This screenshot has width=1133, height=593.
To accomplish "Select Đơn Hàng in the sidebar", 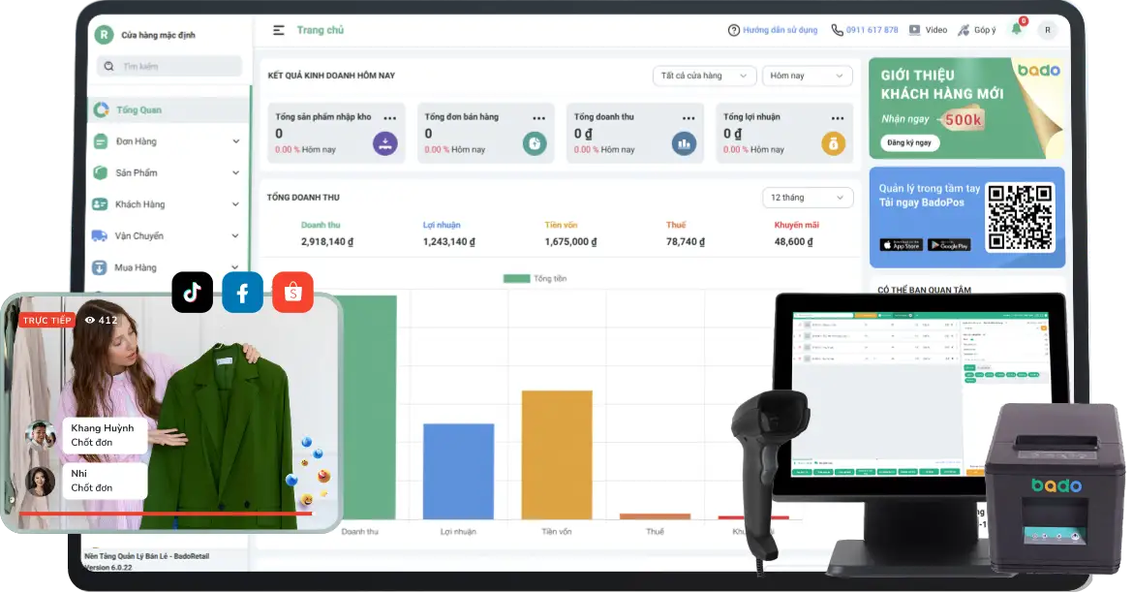I will coord(136,141).
